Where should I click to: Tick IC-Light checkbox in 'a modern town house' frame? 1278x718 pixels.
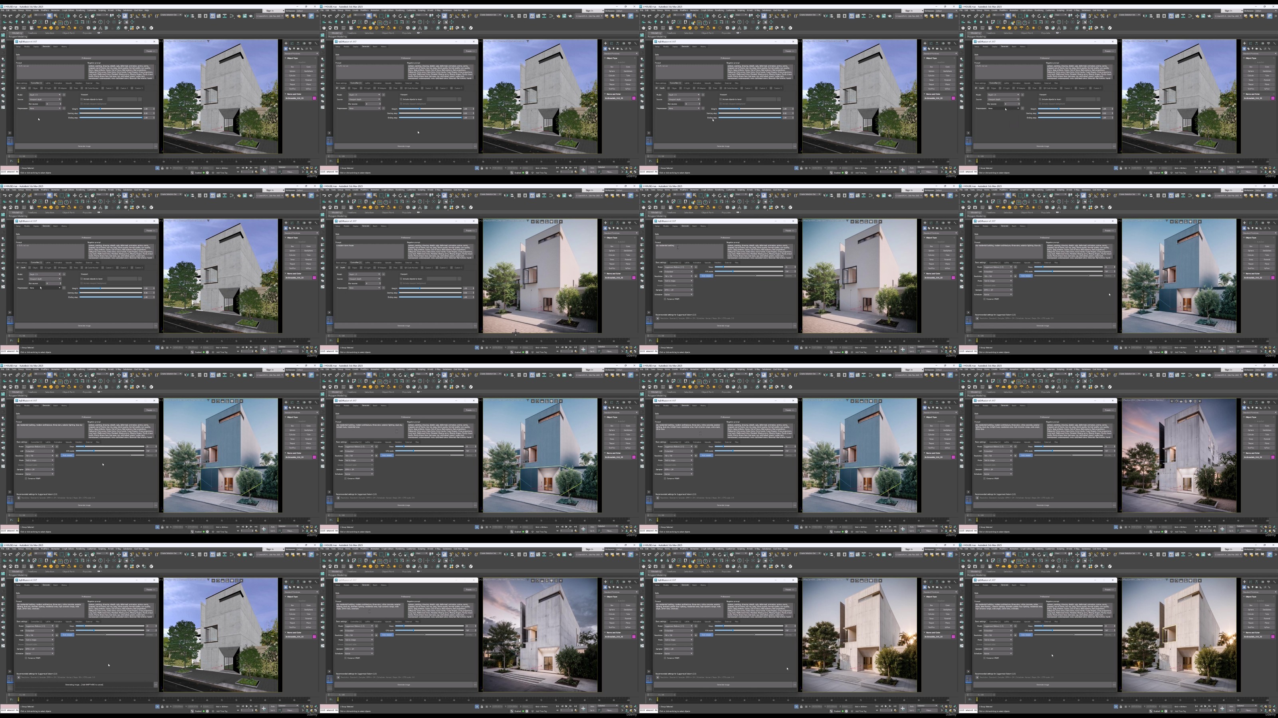(361, 268)
